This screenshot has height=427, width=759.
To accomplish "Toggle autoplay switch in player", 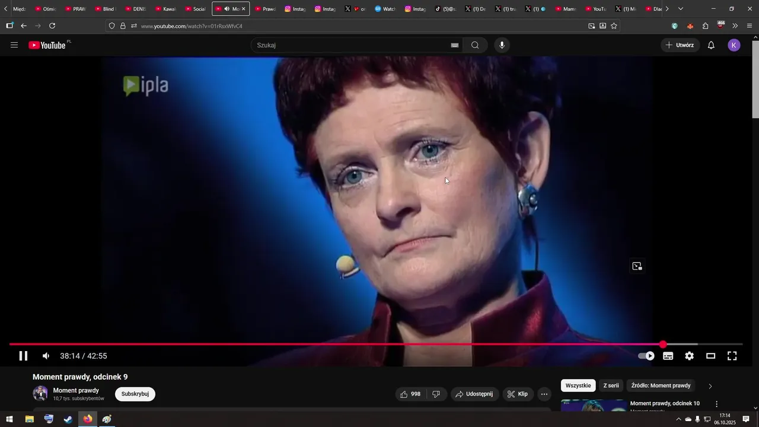I will point(646,356).
